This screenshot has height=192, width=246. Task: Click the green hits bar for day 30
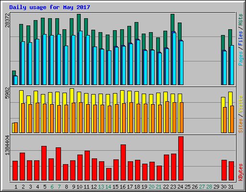[x=223, y=43]
